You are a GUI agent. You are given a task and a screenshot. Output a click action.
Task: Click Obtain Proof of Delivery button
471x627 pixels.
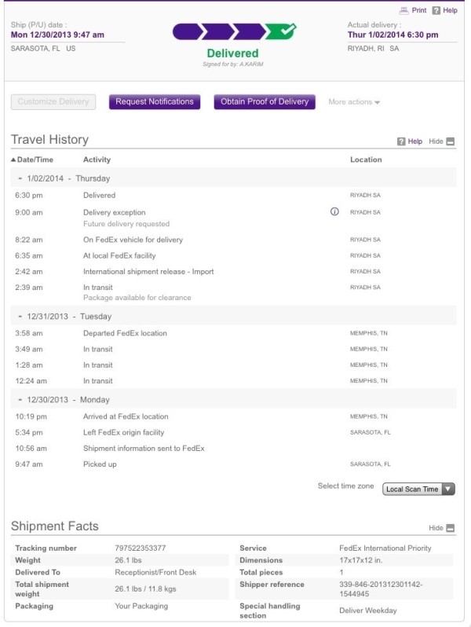[265, 102]
